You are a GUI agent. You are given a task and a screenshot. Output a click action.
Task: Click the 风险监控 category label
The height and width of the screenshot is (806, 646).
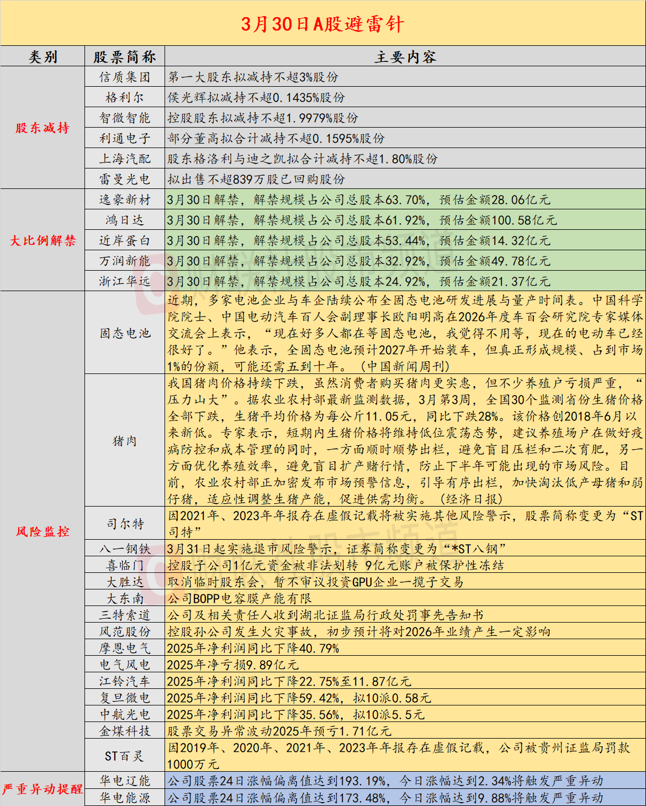[x=43, y=531]
